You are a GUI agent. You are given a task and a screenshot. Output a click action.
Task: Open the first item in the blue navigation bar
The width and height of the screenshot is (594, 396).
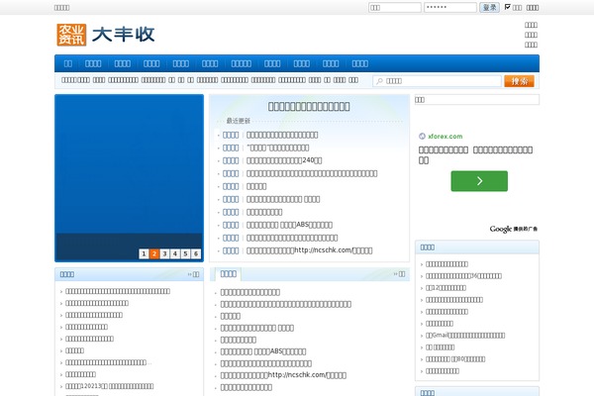68,62
